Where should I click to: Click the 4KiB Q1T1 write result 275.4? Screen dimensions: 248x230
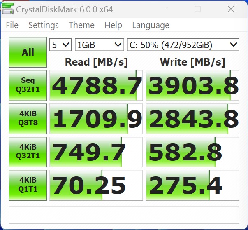click(192, 185)
